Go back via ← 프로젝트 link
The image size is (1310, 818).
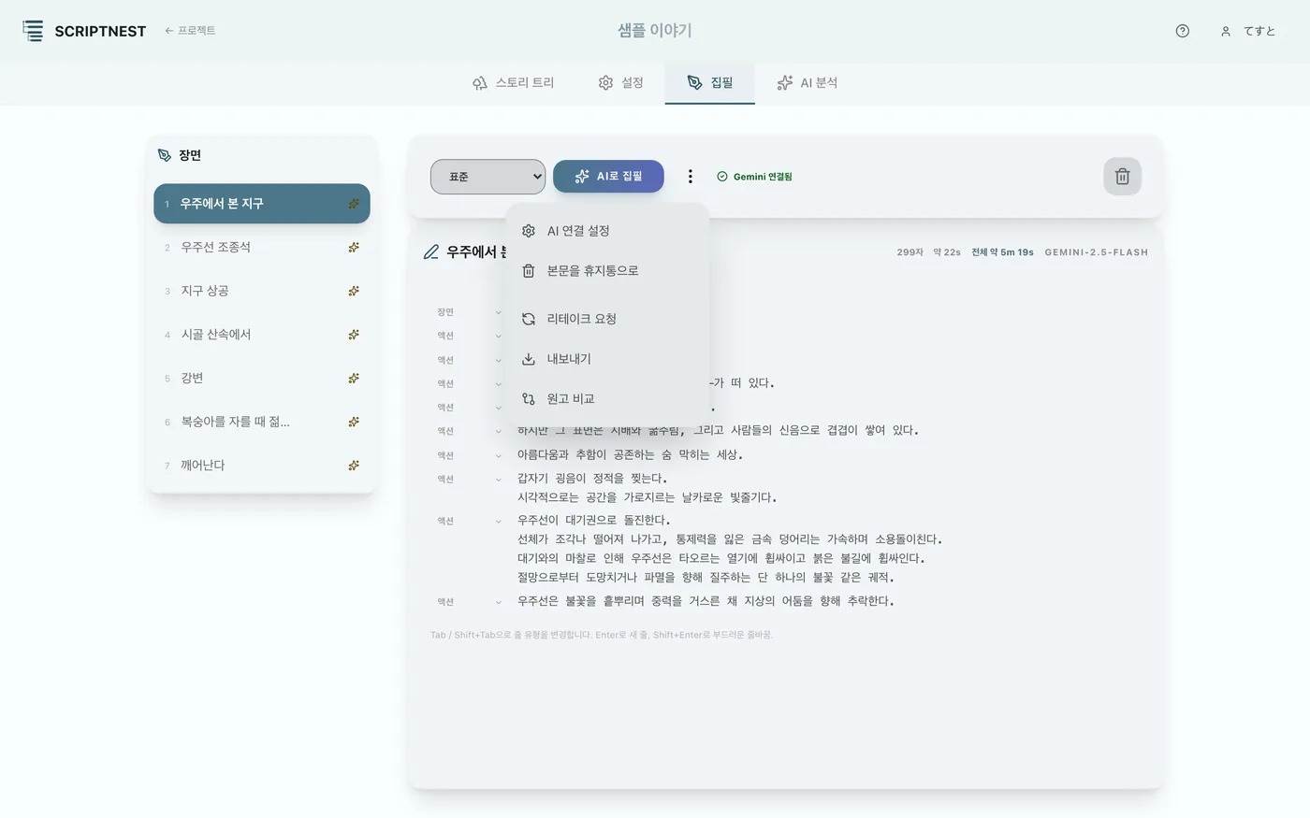(x=190, y=31)
